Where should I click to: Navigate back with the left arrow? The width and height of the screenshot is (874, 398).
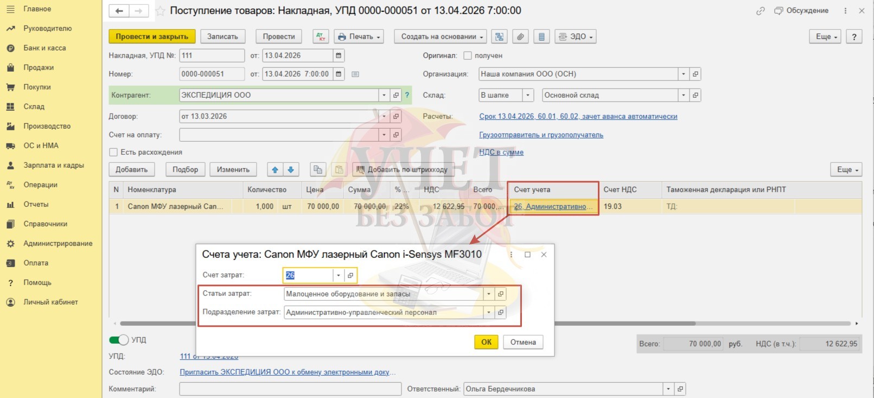pos(119,11)
